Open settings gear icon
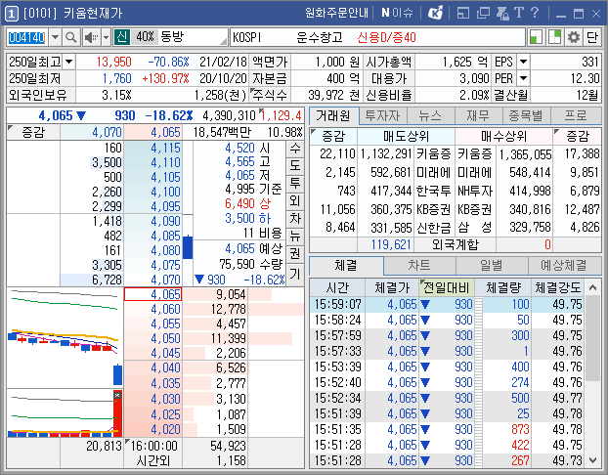Image resolution: width=608 pixels, height=475 pixels. [x=574, y=37]
